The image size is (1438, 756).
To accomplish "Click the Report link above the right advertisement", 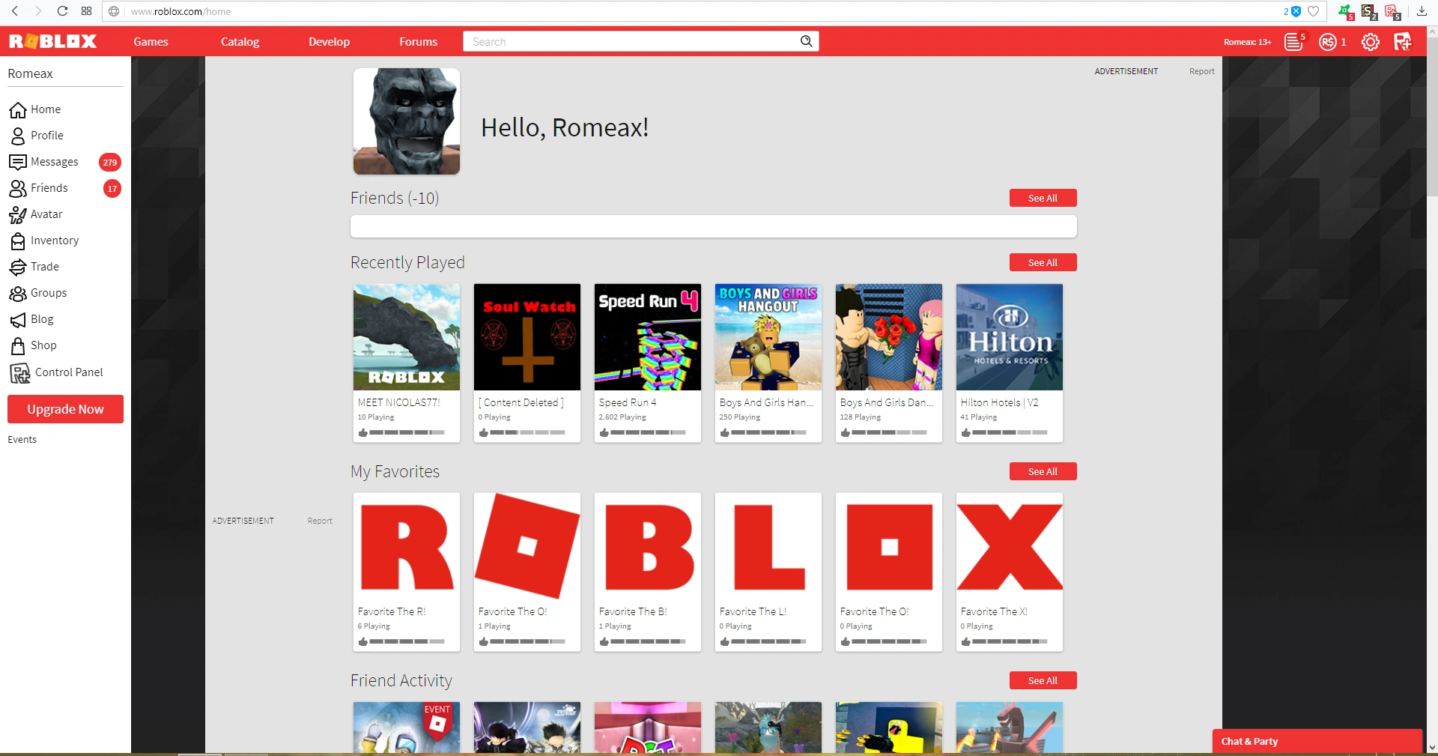I will point(1201,71).
